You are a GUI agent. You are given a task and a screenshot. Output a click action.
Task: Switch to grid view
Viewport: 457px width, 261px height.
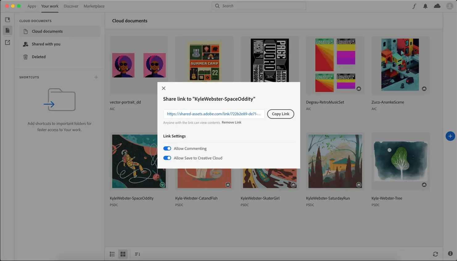pos(123,254)
